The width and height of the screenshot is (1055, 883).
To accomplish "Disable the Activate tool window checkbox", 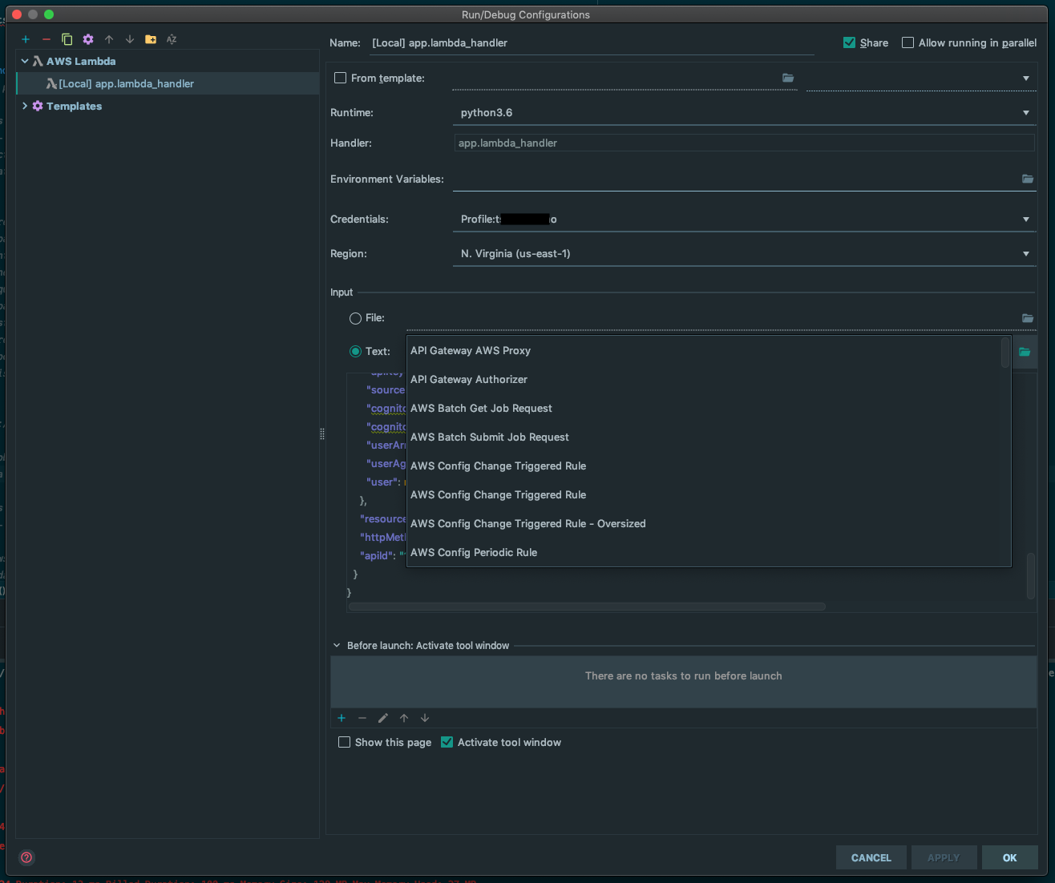I will (447, 742).
